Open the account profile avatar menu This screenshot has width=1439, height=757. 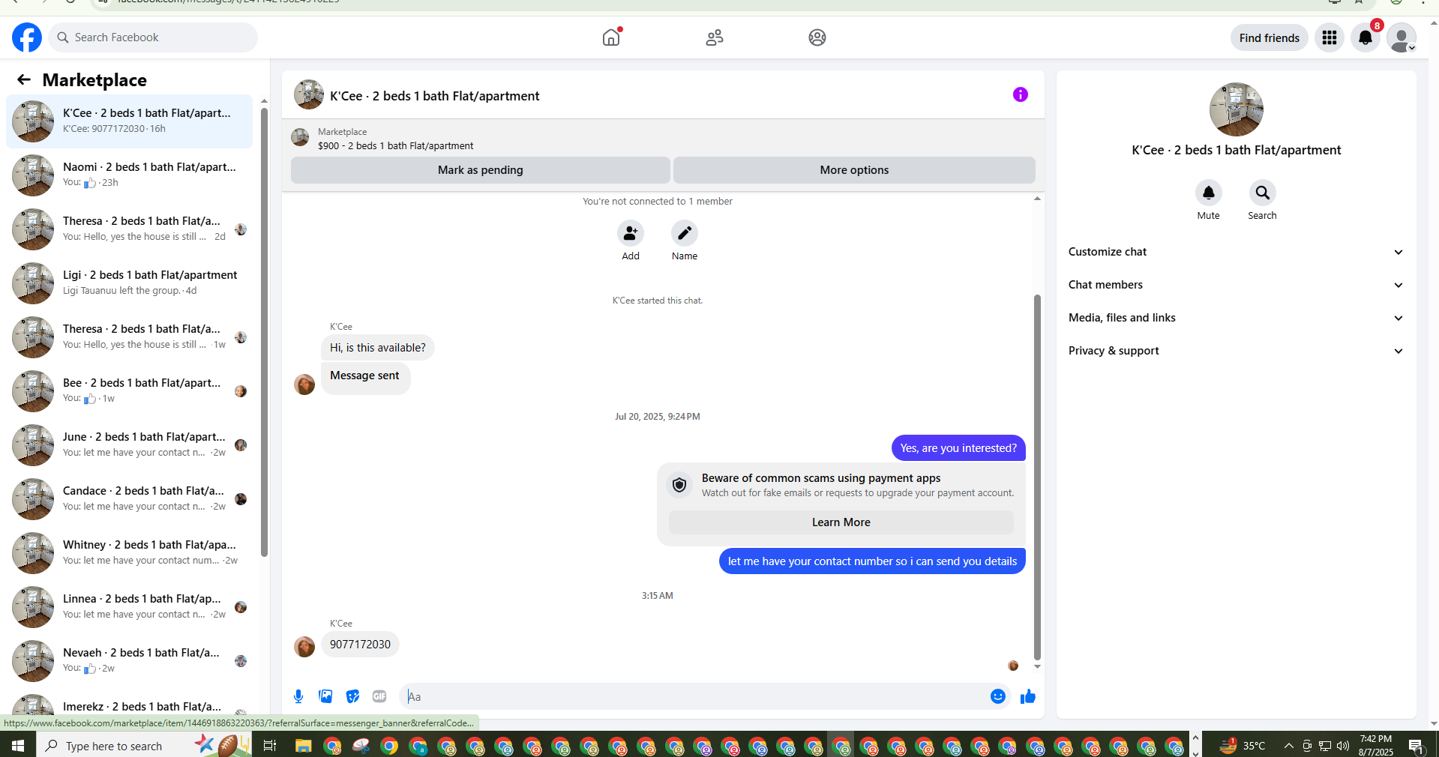click(1402, 37)
